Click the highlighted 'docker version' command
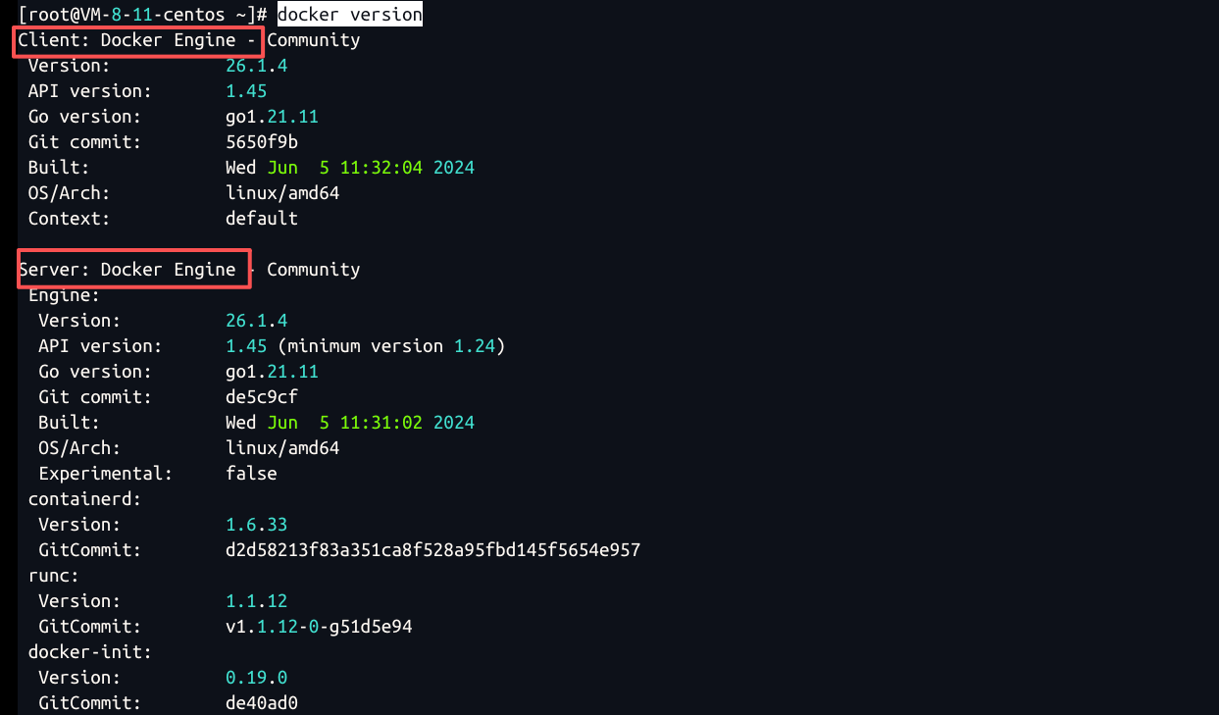 tap(350, 15)
